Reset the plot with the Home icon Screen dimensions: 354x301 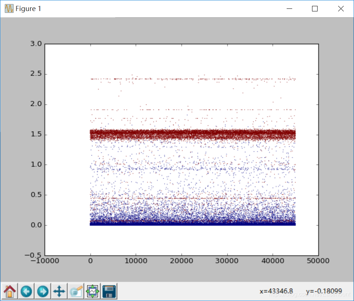[x=10, y=291]
